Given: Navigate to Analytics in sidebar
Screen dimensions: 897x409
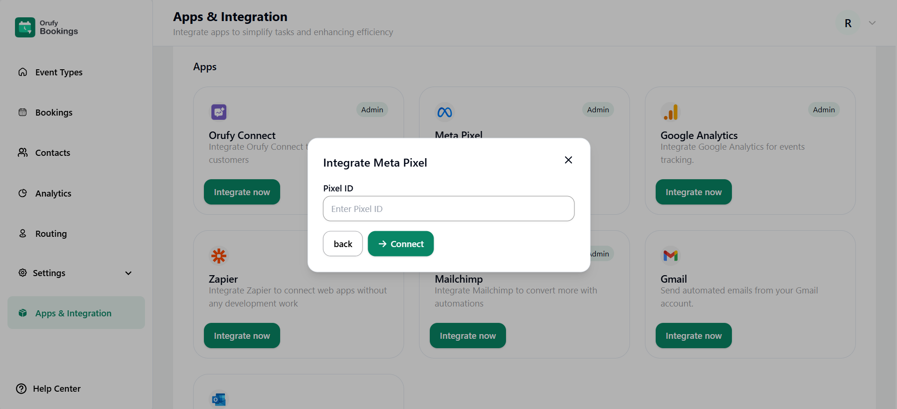Looking at the screenshot, I should point(53,193).
